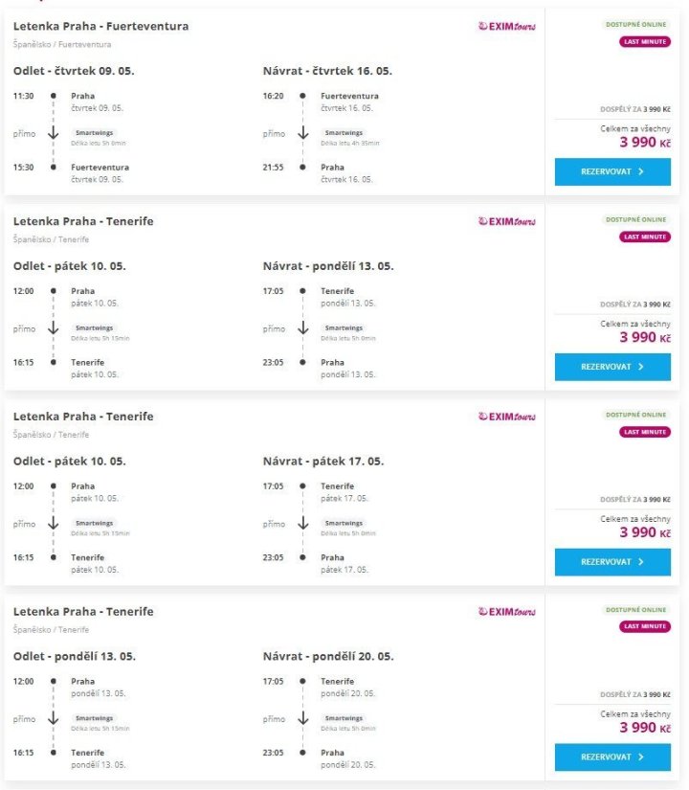Click 3 990 Kč total on Fuerteventura card
Screen dimensions: 689x790
[644, 142]
